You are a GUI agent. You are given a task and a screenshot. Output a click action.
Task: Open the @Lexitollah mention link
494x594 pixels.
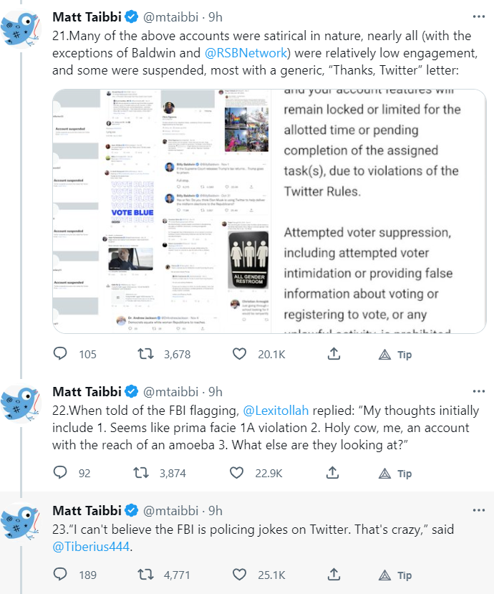pyautogui.click(x=275, y=411)
